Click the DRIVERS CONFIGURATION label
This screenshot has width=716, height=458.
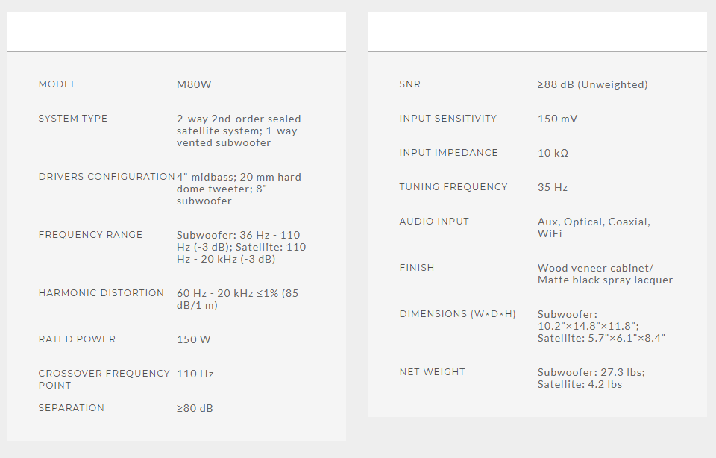107,177
